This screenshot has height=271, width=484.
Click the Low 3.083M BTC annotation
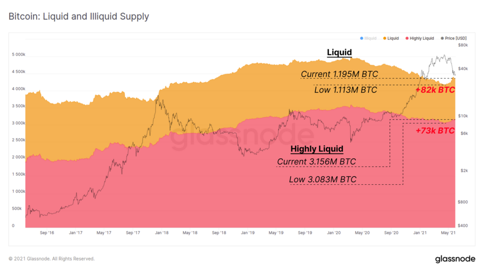click(x=322, y=180)
